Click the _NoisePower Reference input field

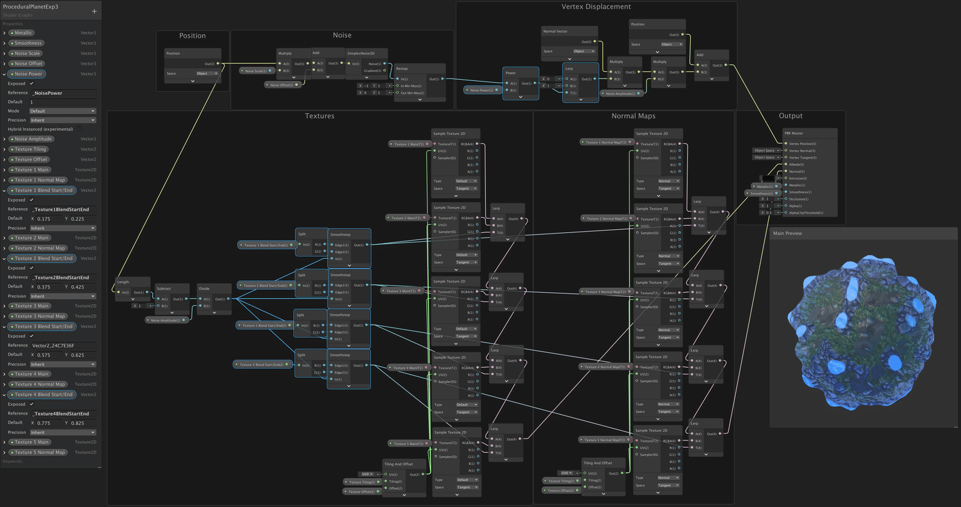(64, 93)
